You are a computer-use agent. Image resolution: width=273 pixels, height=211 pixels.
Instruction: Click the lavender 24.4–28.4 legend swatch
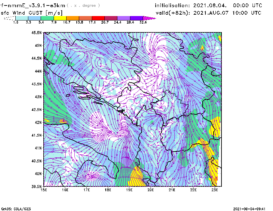(x=124, y=18)
